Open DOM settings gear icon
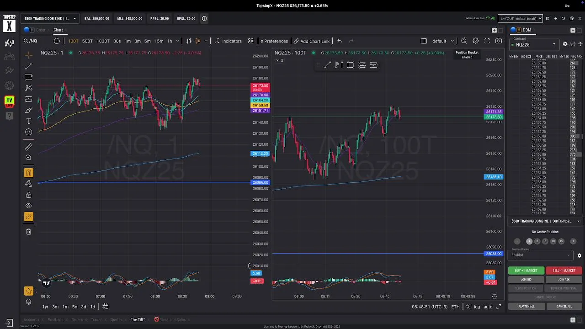Image resolution: width=585 pixels, height=329 pixels. pos(565,44)
